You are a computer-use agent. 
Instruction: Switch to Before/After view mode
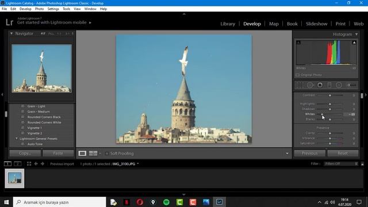point(93,154)
